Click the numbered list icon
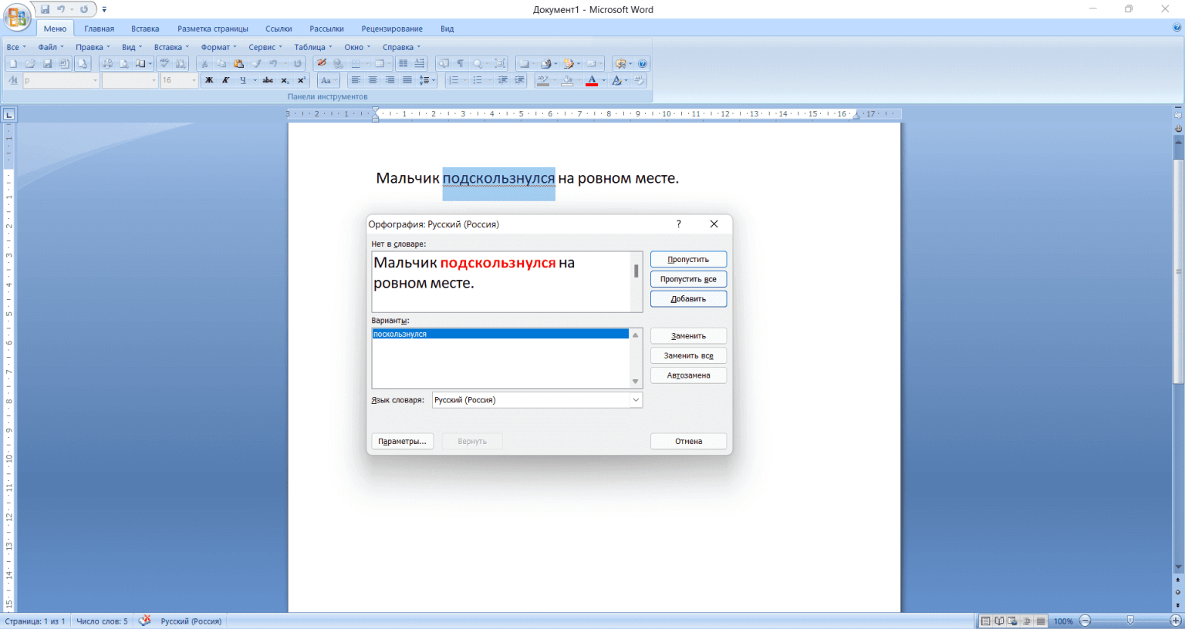1185x629 pixels. [454, 80]
